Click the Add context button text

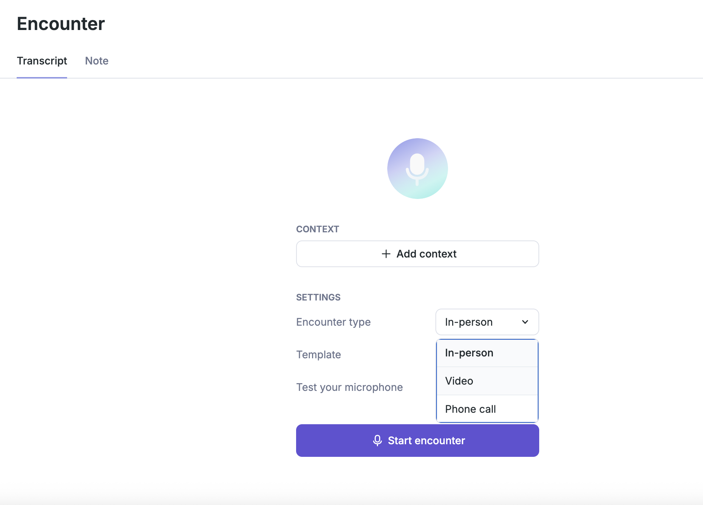[426, 254]
